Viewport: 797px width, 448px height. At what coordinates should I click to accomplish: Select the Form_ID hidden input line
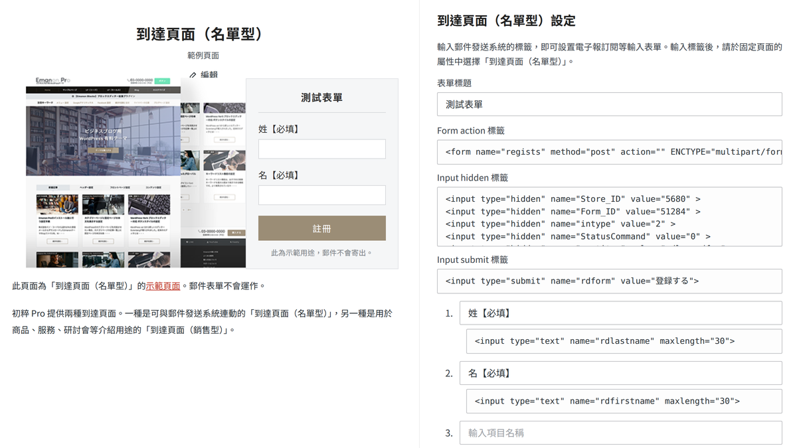point(573,211)
